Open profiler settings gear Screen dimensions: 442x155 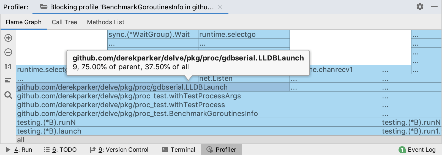pos(420,7)
